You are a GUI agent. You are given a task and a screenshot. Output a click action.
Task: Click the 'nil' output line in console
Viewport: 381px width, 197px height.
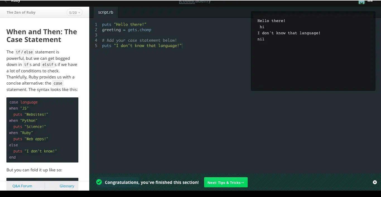click(261, 39)
